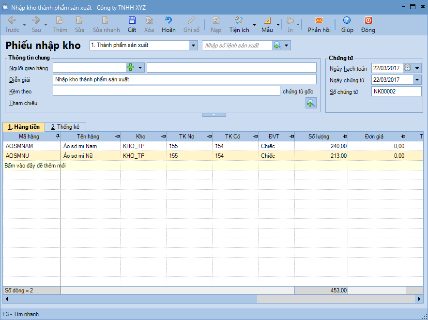
Task: Click the Số lượng column header
Action: point(319,137)
